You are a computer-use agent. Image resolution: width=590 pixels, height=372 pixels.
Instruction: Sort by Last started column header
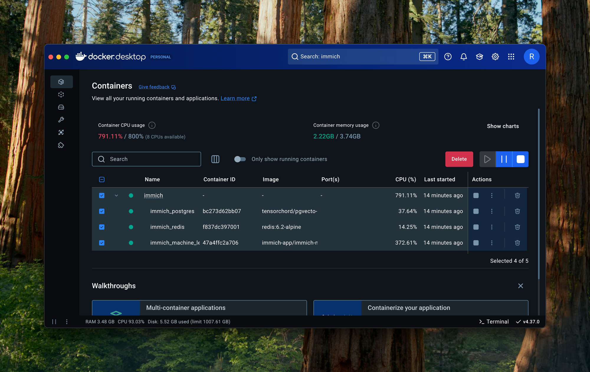(440, 179)
